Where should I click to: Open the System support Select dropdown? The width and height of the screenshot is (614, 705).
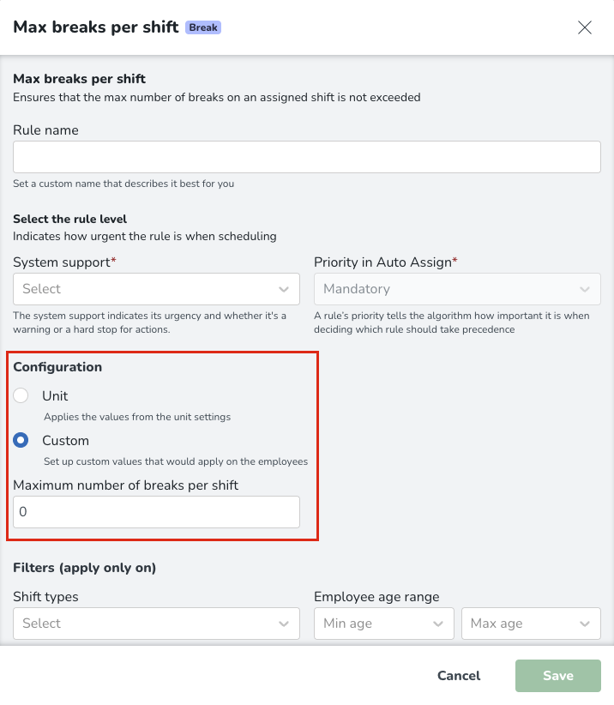point(156,289)
